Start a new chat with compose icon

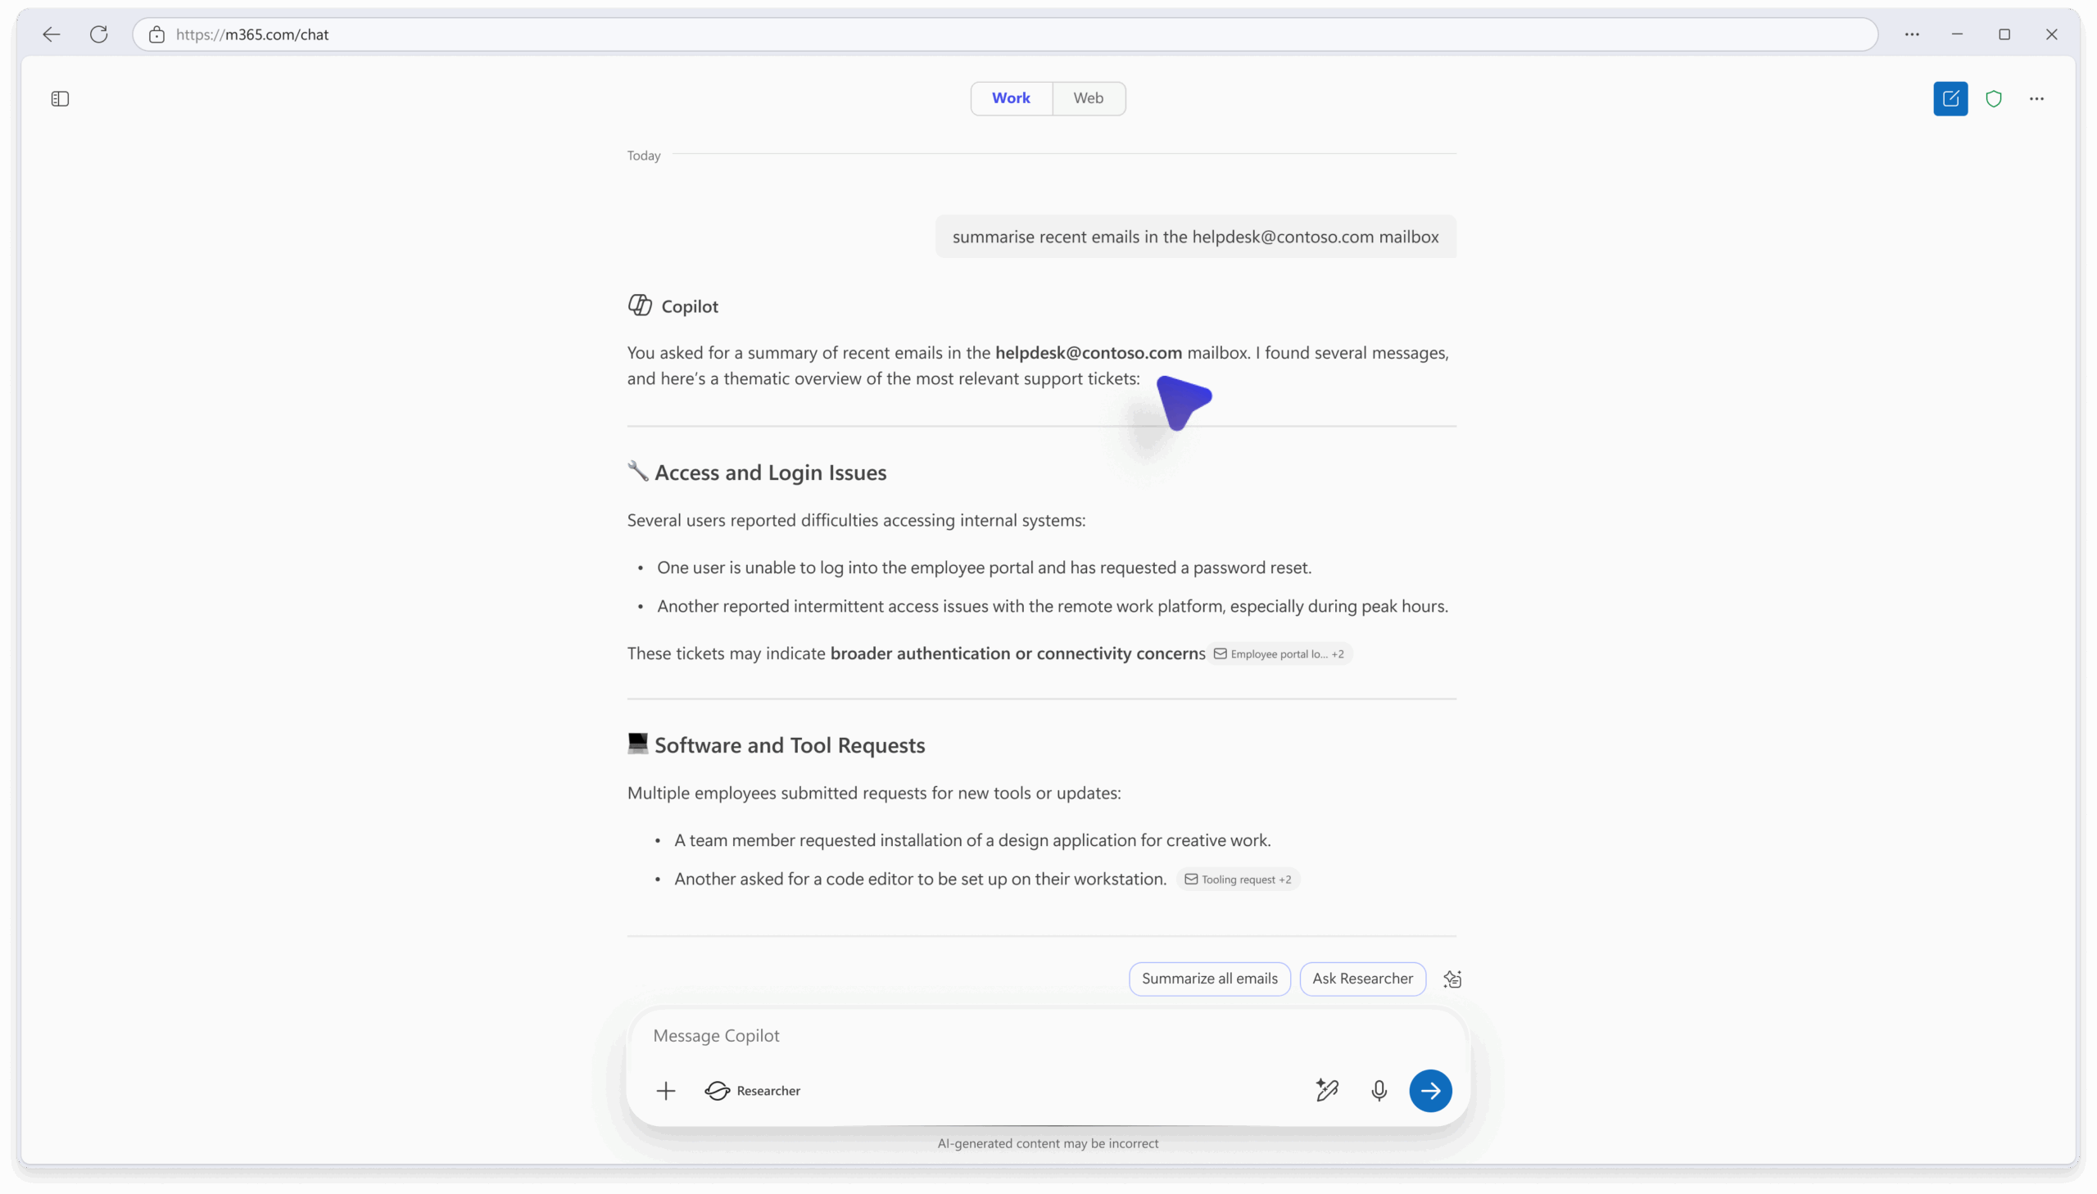coord(1950,98)
